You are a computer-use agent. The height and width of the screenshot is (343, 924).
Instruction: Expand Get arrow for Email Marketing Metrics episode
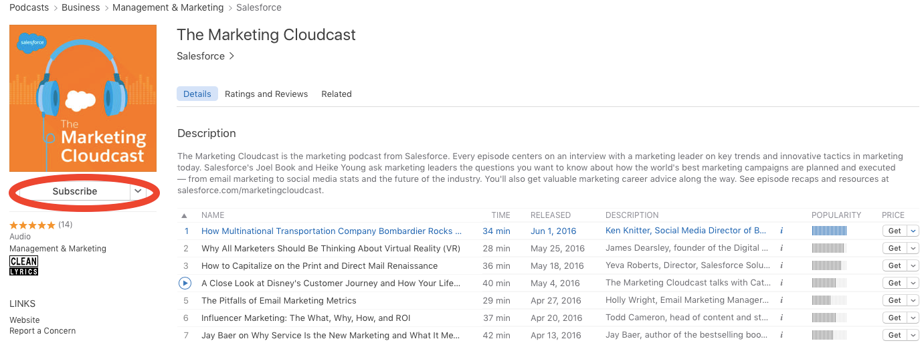(x=913, y=300)
